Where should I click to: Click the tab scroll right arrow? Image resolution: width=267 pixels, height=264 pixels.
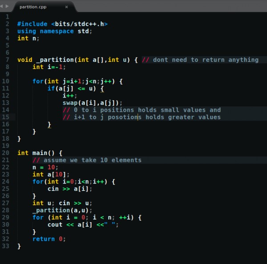click(x=7, y=6)
